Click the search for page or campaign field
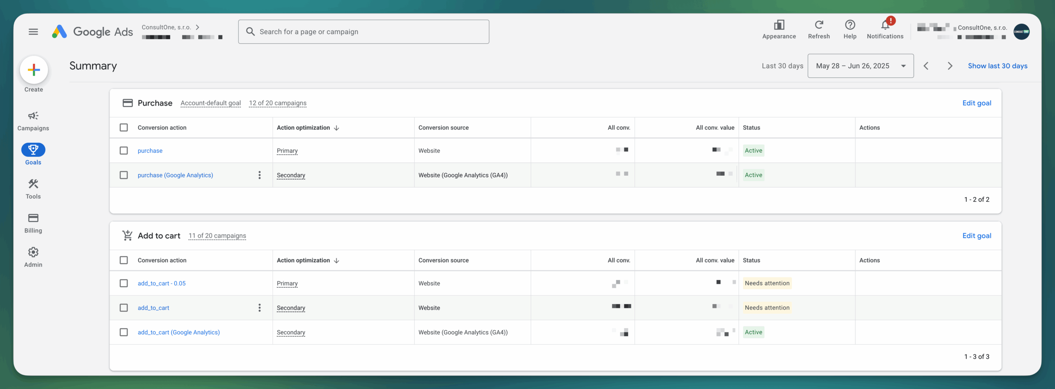 pos(363,32)
